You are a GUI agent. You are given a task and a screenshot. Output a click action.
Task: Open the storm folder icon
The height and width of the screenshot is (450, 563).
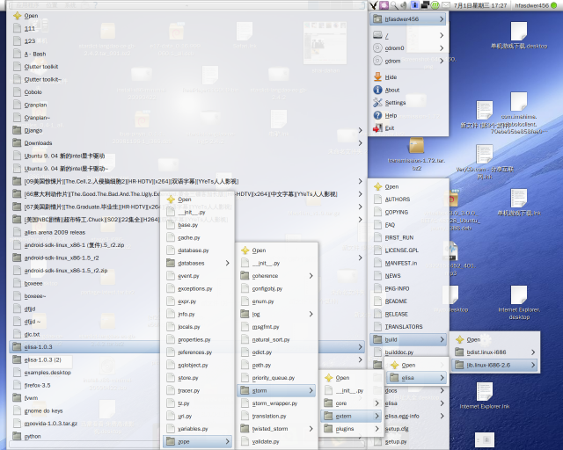click(x=245, y=390)
